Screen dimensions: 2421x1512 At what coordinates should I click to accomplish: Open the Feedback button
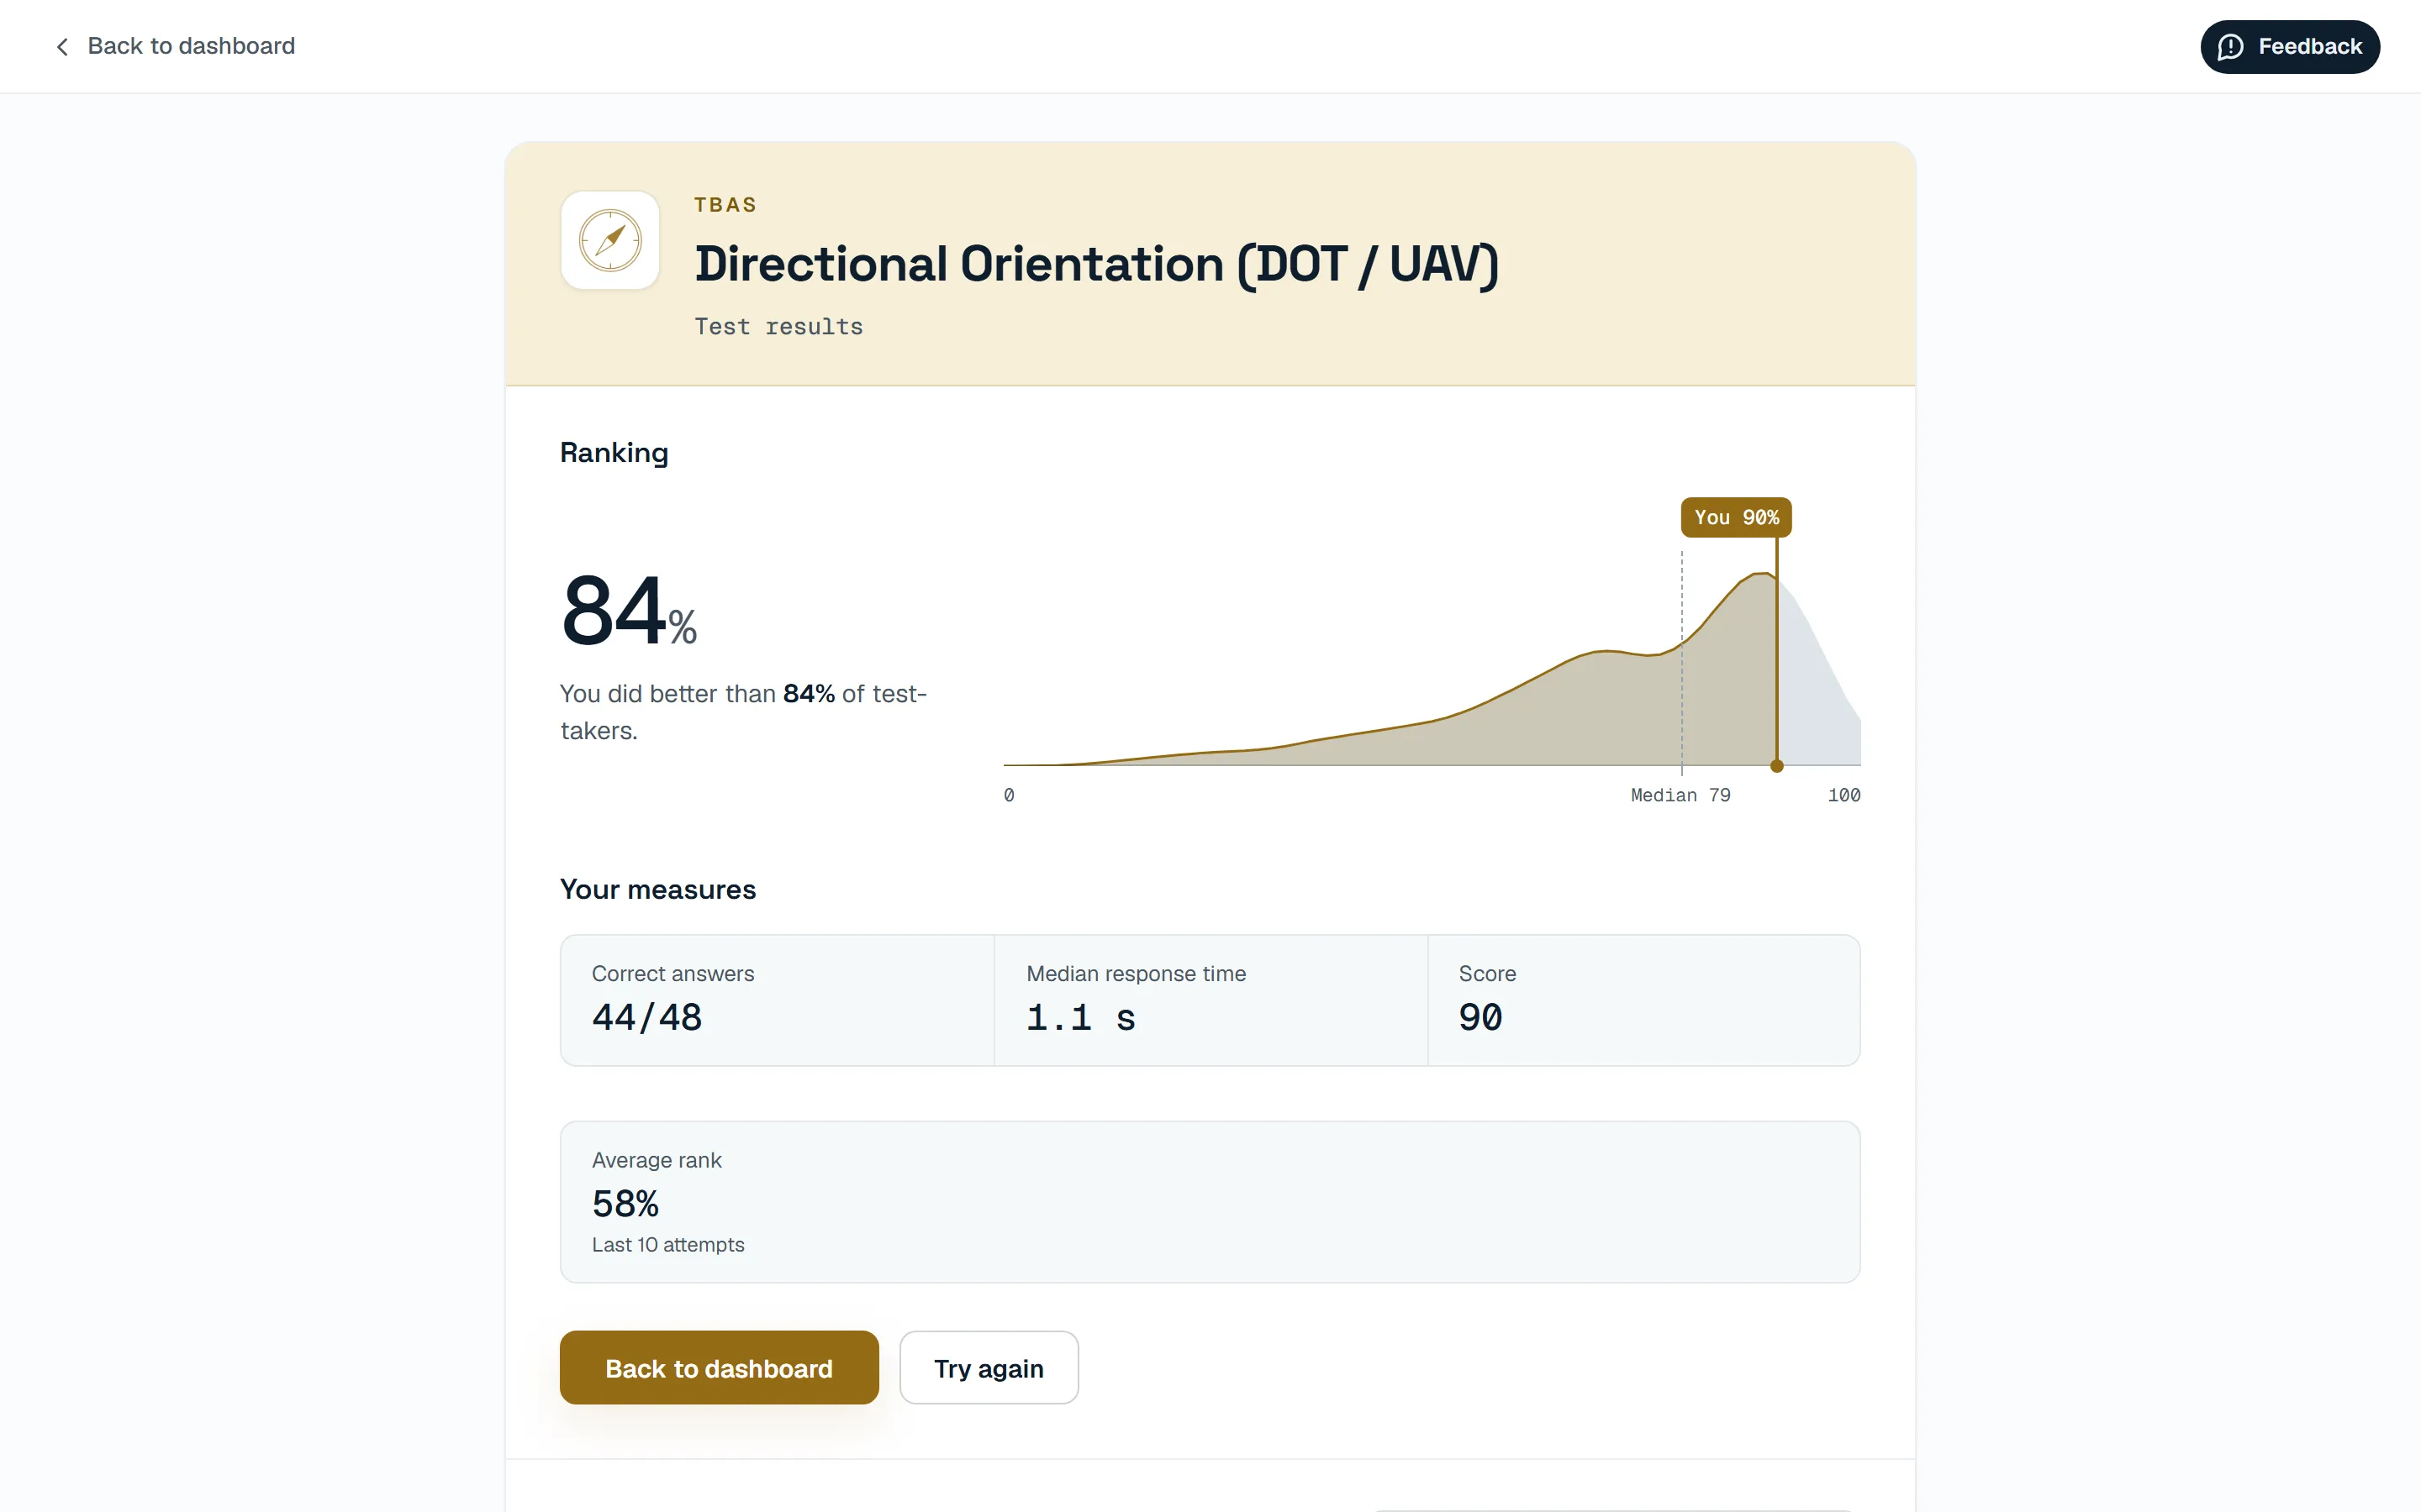[2289, 47]
